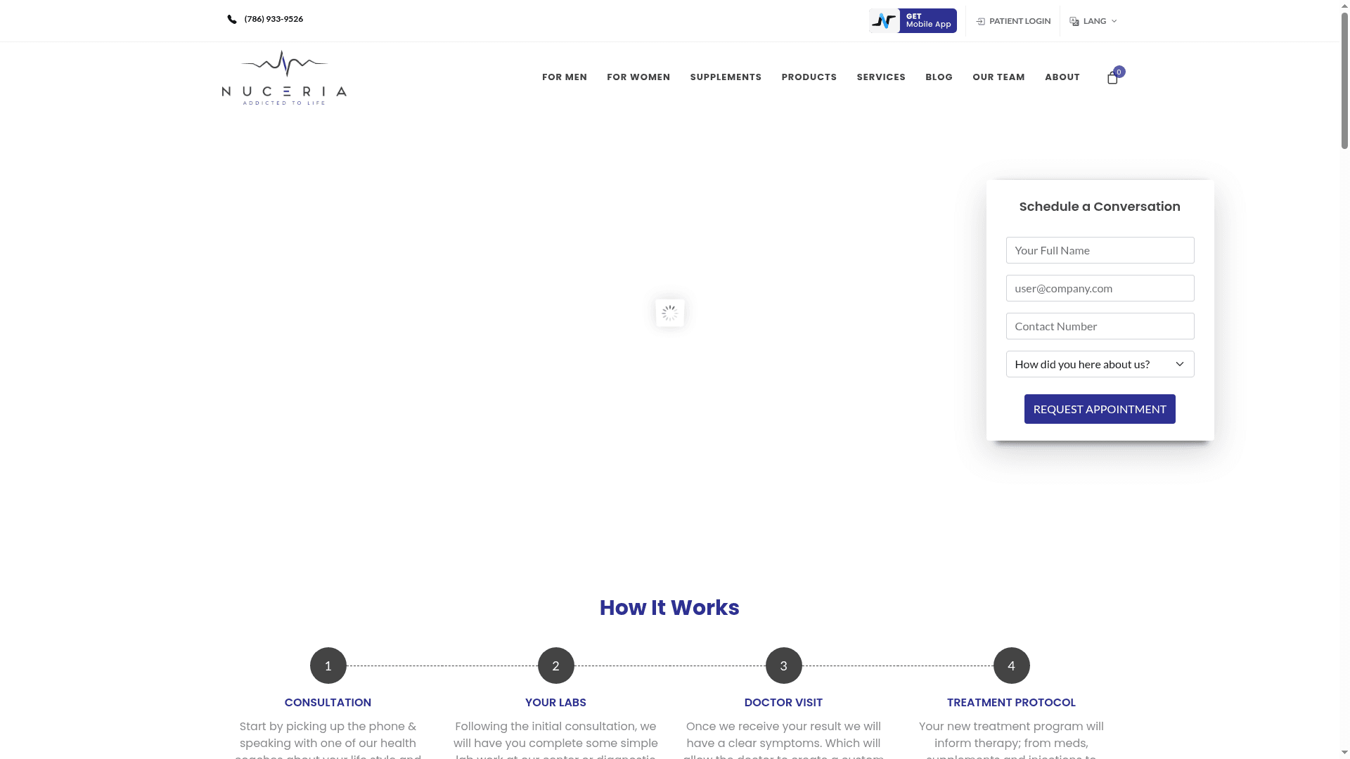This screenshot has height=759, width=1350.
Task: Call the (786) 933-9526 phone link
Action: point(273,19)
